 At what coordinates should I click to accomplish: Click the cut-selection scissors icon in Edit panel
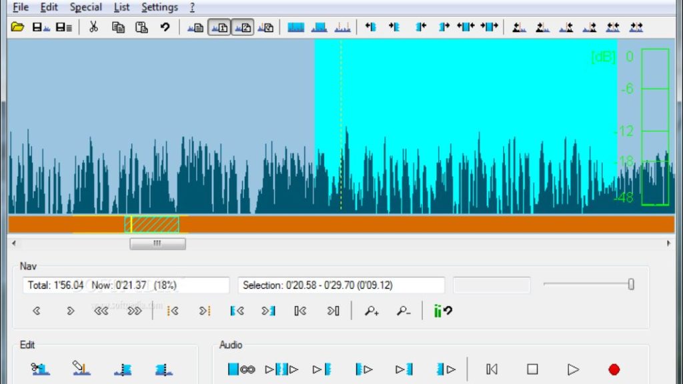coord(41,369)
